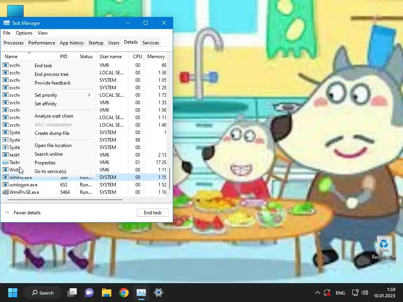Click the taskbar Search box
Viewport: 403px width, 302px height.
coord(43,293)
